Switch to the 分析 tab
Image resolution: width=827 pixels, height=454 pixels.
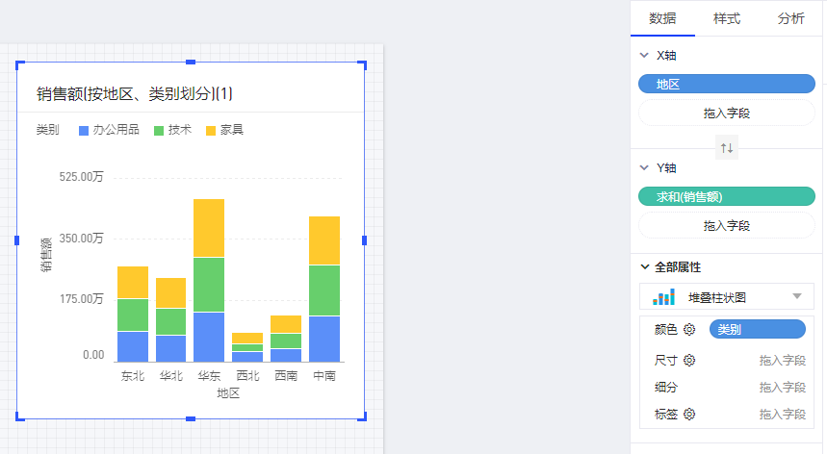790,18
